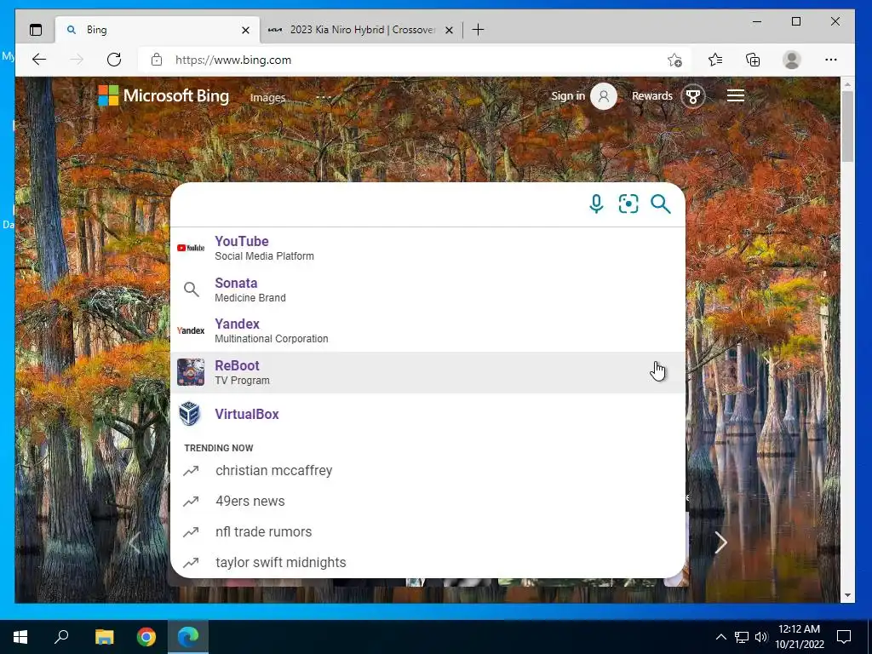This screenshot has height=654, width=872.
Task: Open a new tab with plus button
Action: pyautogui.click(x=479, y=30)
